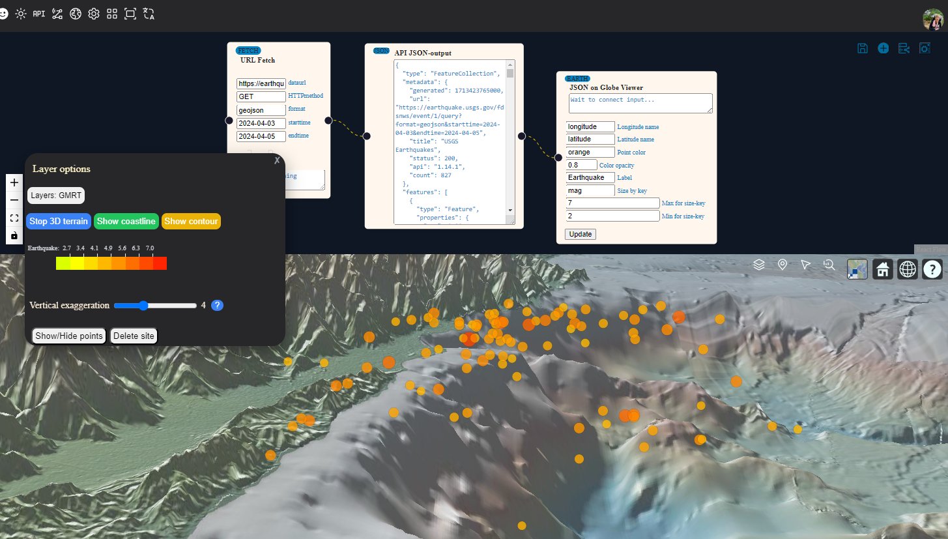Viewport: 948px width, 539px height.
Task: Click the location pin marker icon
Action: pos(783,264)
